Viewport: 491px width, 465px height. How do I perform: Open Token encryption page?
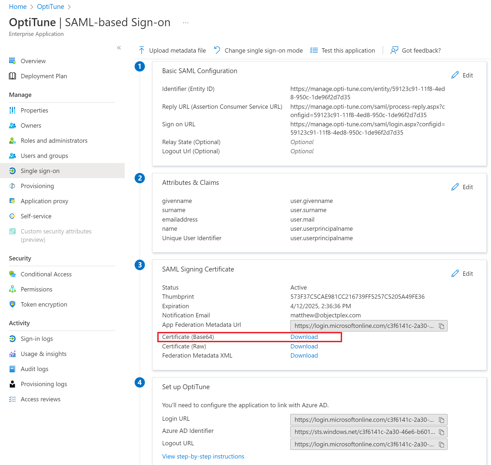44,304
